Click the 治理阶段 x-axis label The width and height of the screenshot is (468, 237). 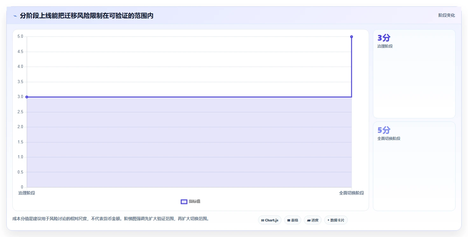click(27, 193)
